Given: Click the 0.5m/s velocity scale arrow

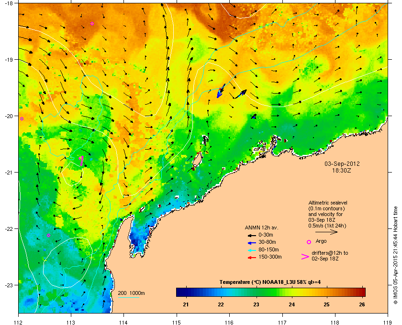Looking at the screenshot, I should point(326,232).
